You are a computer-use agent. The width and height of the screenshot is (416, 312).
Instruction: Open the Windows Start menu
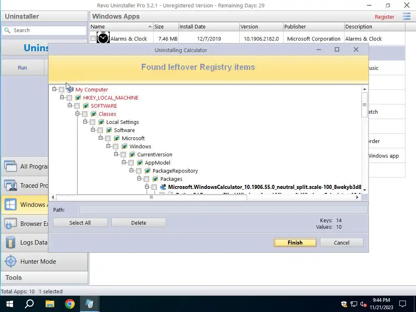10,304
